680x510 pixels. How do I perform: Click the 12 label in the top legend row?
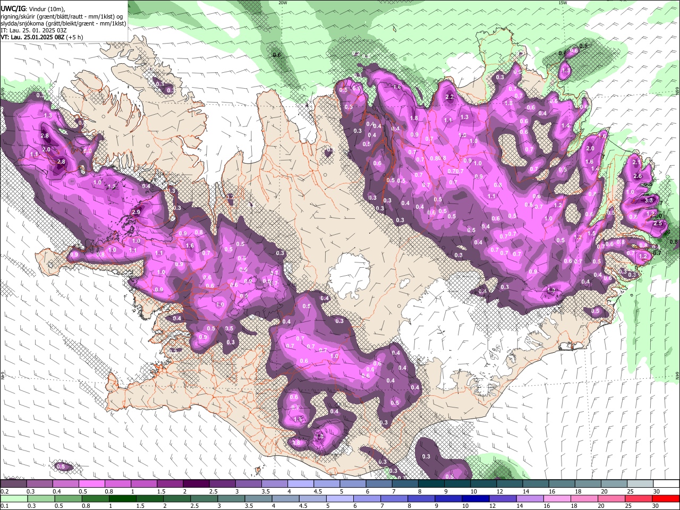pos(500,491)
